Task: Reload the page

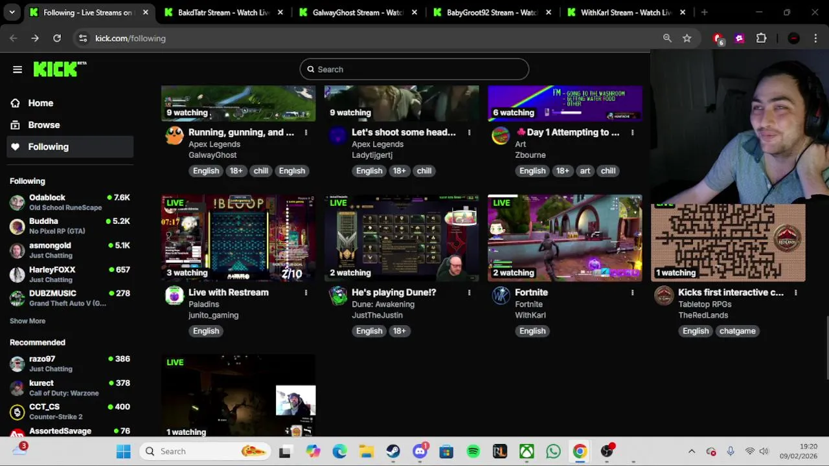Action: click(x=57, y=38)
